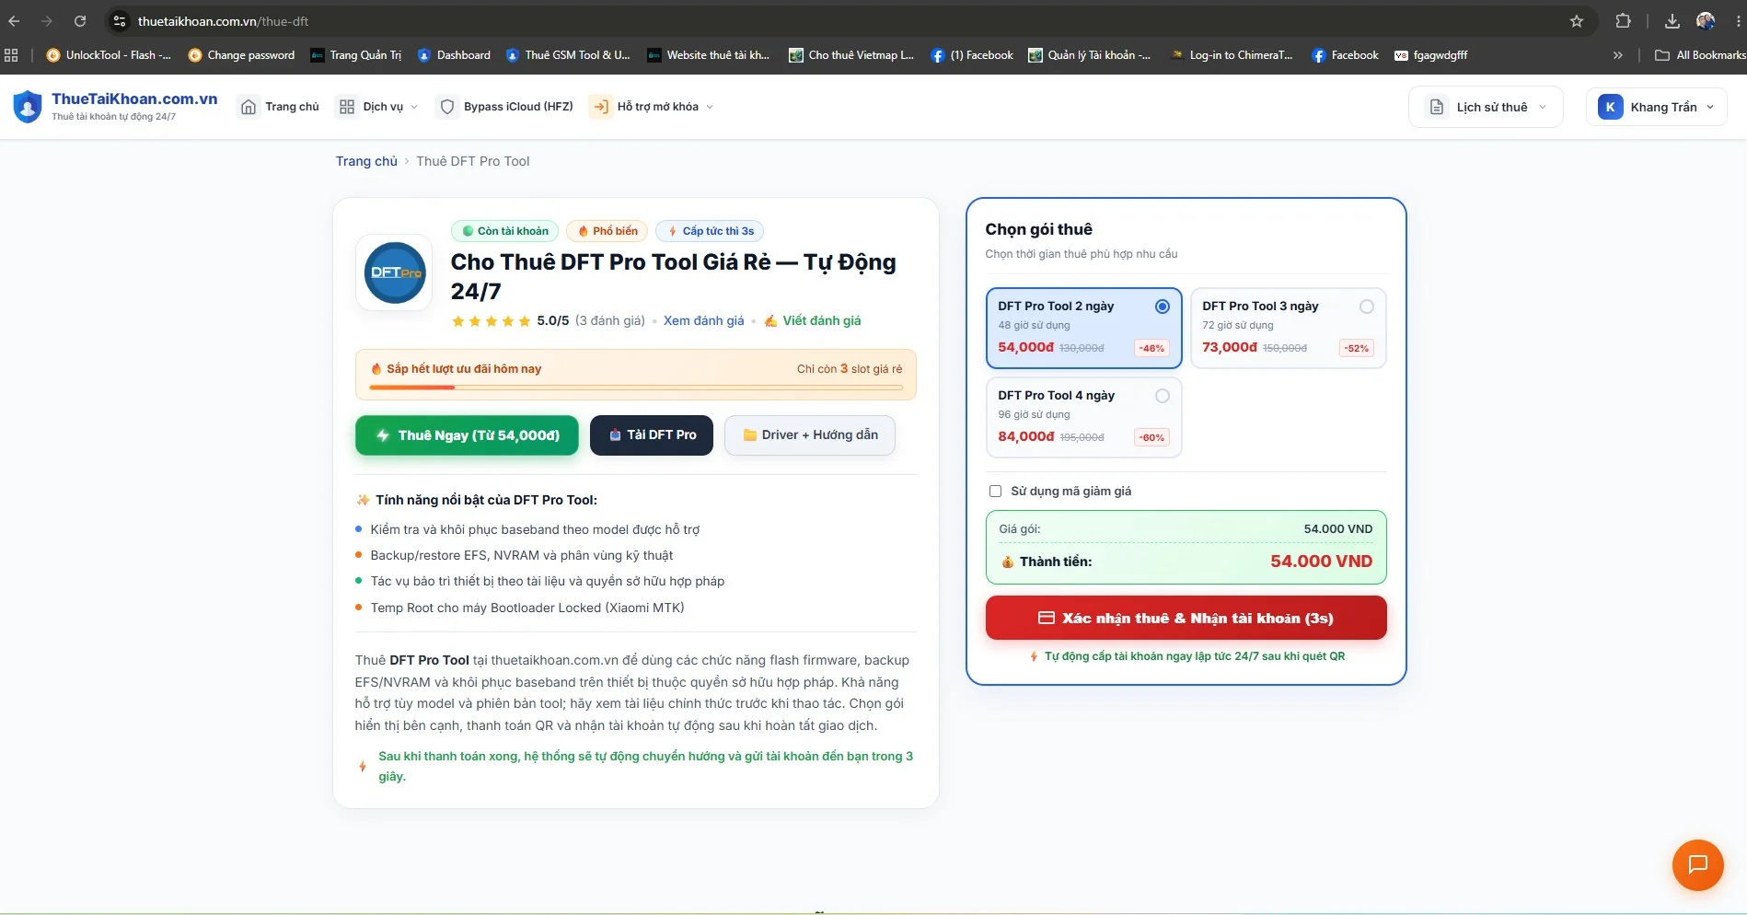Click the Hỗ trợ mở khóa login icon
The image size is (1747, 915).
click(x=600, y=107)
